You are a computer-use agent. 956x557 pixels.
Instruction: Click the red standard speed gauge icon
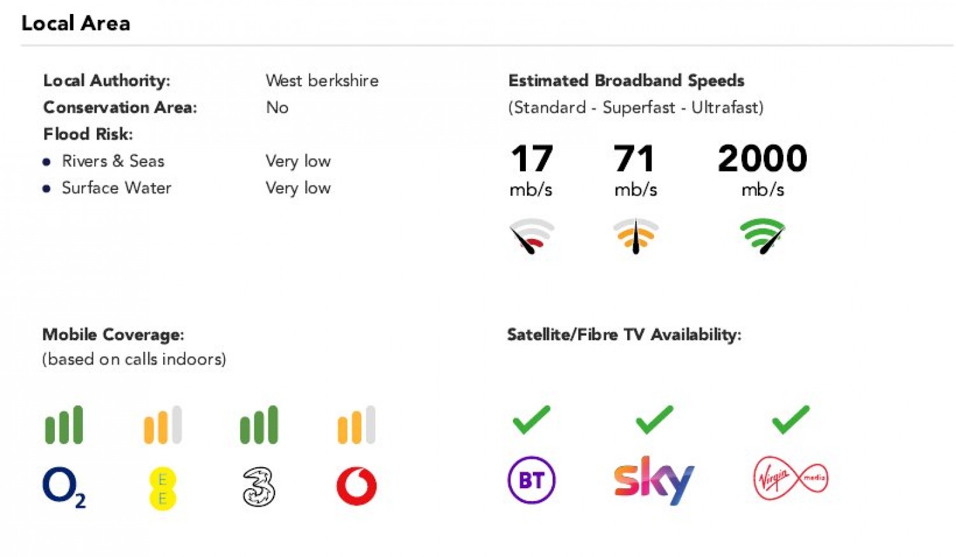(531, 236)
